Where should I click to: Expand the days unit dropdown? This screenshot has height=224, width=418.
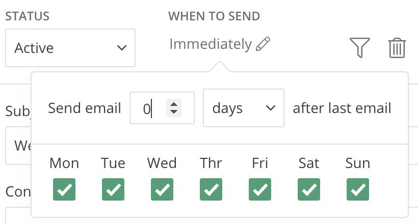tap(244, 108)
